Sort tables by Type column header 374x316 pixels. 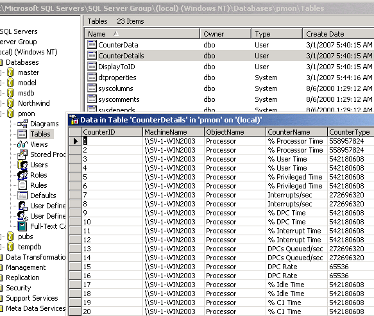click(x=276, y=34)
